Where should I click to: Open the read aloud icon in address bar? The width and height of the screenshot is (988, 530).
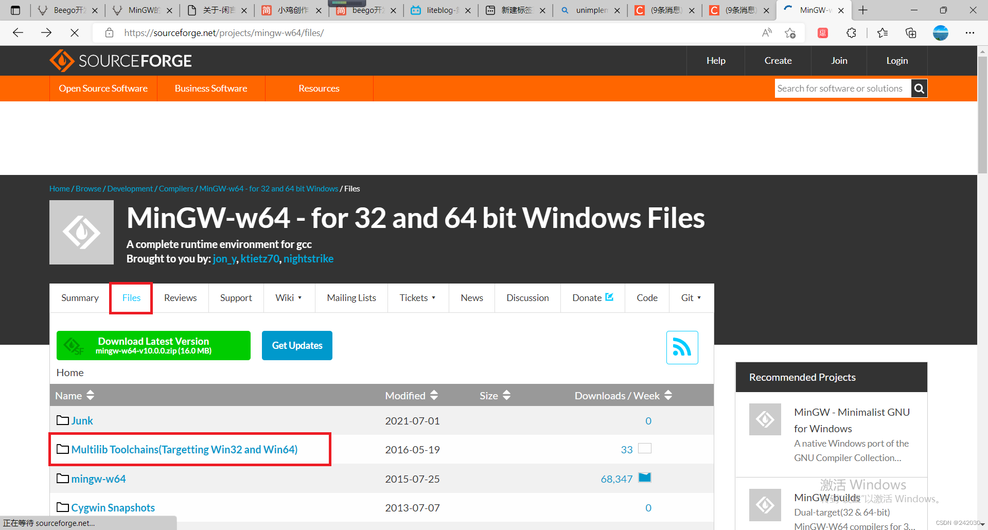[x=767, y=33]
